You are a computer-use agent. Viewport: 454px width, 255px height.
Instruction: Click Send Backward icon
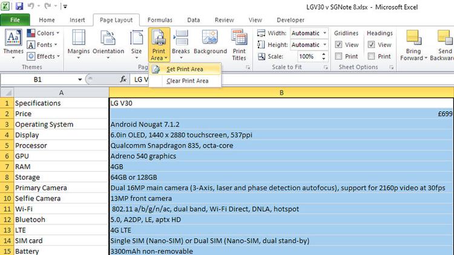click(x=445, y=37)
